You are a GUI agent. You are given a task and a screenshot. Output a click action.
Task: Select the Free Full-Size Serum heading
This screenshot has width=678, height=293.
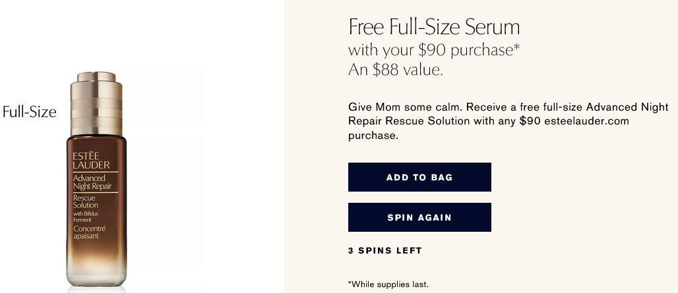434,27
